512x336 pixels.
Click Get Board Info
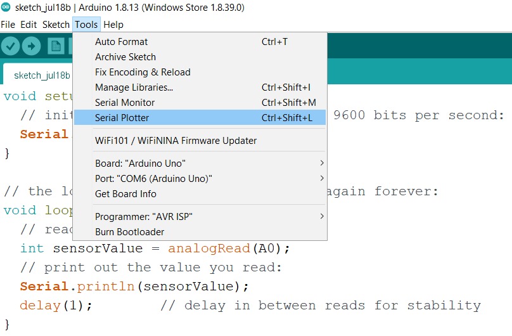[200, 193]
